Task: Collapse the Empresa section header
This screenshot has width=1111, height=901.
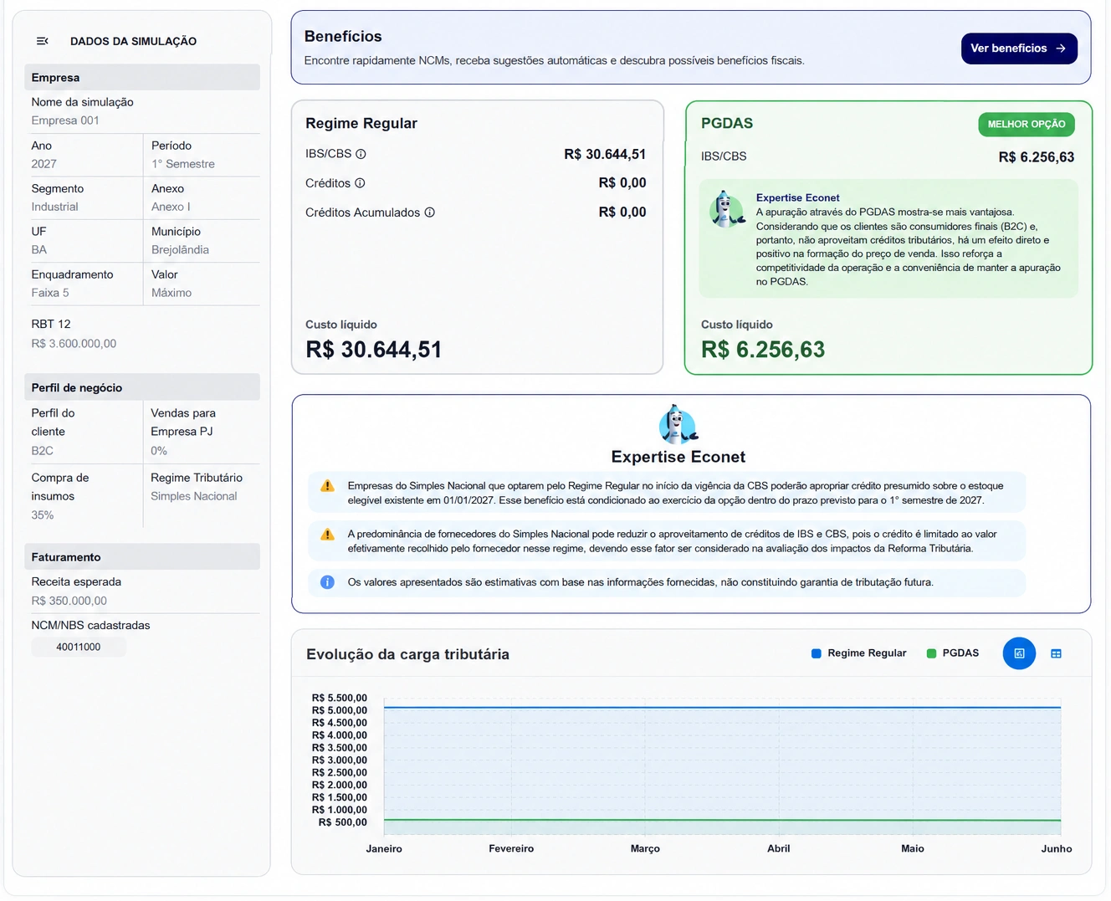Action: click(142, 77)
